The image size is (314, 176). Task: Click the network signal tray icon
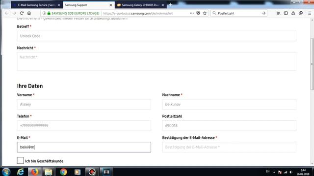(x=286, y=172)
